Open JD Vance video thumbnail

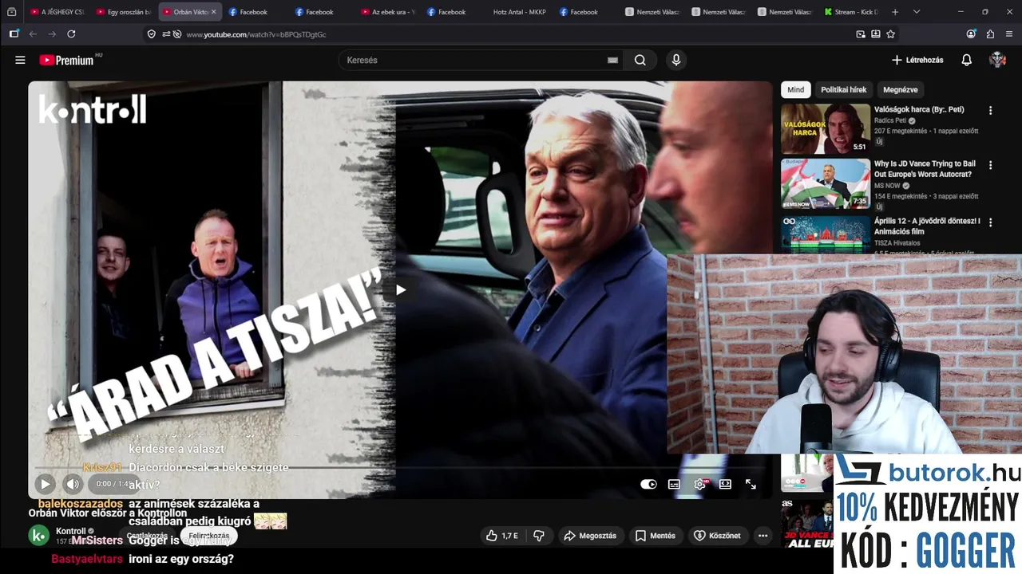click(x=826, y=183)
